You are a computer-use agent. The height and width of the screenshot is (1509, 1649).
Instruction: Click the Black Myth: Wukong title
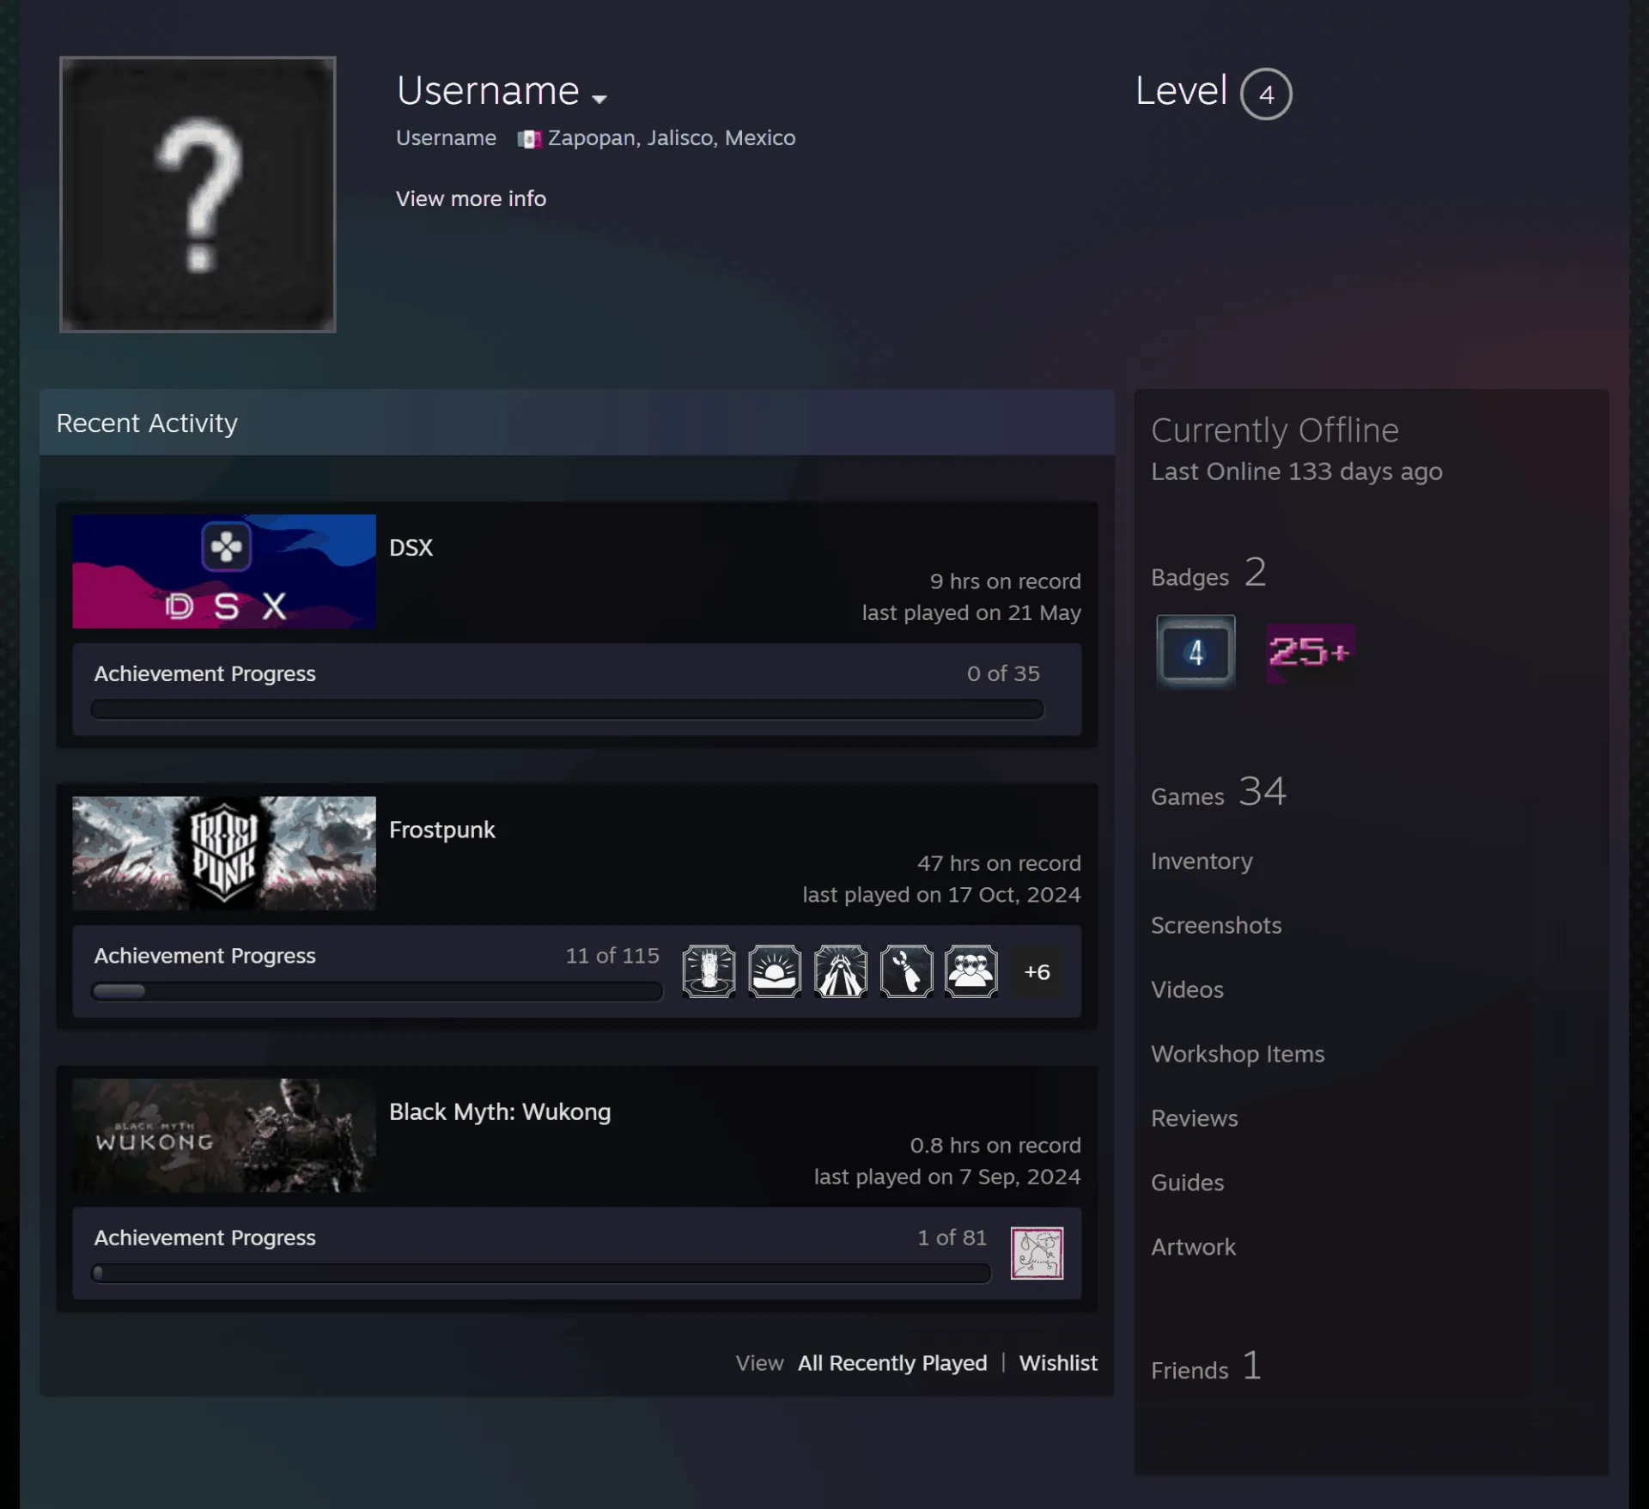500,1111
